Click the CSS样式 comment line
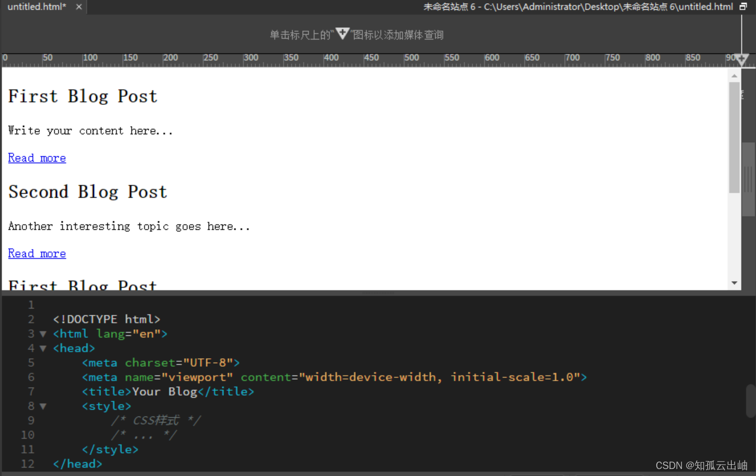 coord(155,420)
